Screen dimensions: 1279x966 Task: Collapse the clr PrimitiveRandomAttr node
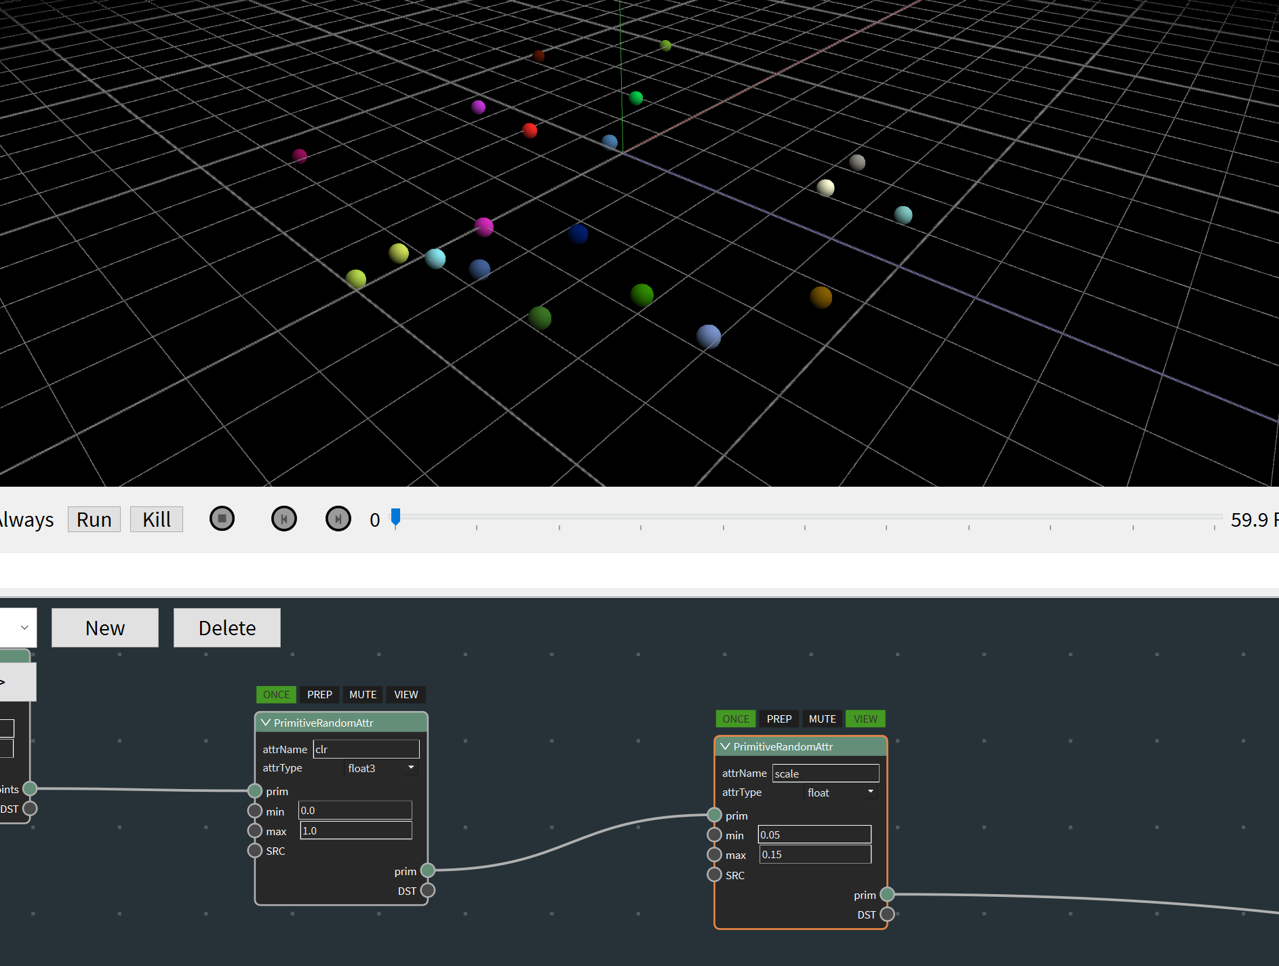pos(266,723)
